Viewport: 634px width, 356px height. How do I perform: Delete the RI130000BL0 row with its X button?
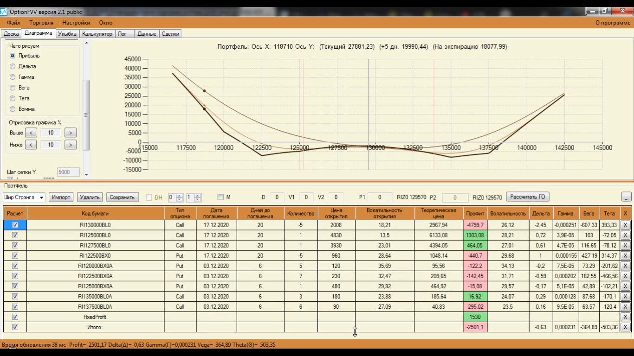(625, 225)
